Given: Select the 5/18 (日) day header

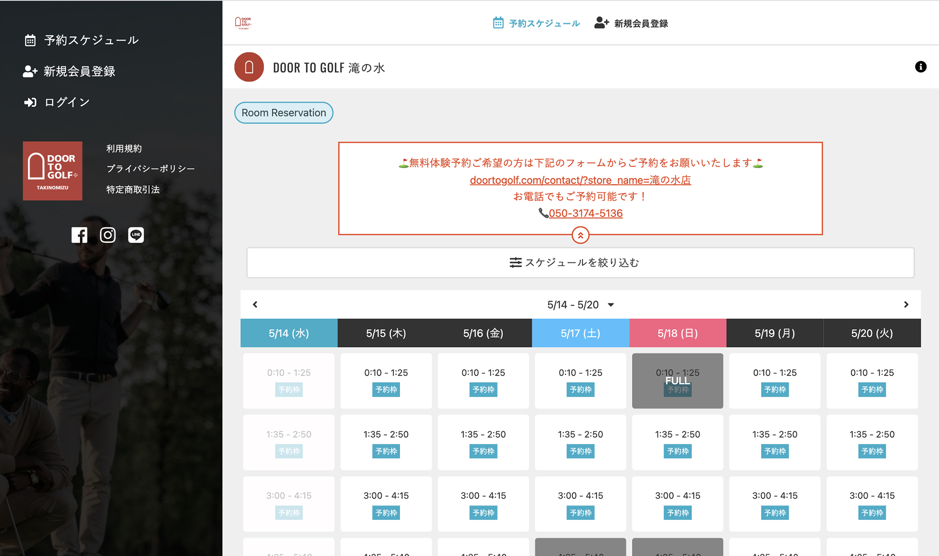Looking at the screenshot, I should point(677,333).
